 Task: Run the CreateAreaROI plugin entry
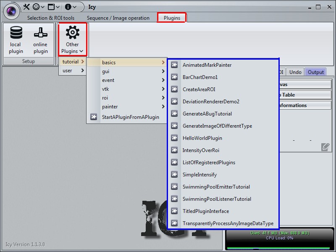[x=223, y=89]
